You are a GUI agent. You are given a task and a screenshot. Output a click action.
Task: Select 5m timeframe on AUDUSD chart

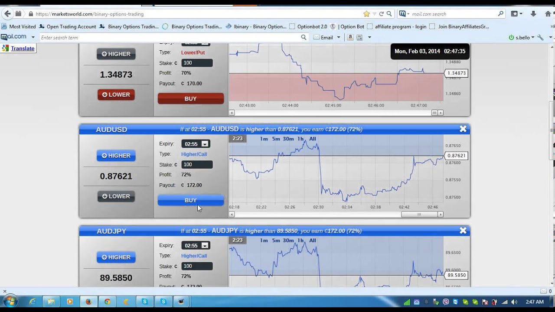(x=276, y=139)
